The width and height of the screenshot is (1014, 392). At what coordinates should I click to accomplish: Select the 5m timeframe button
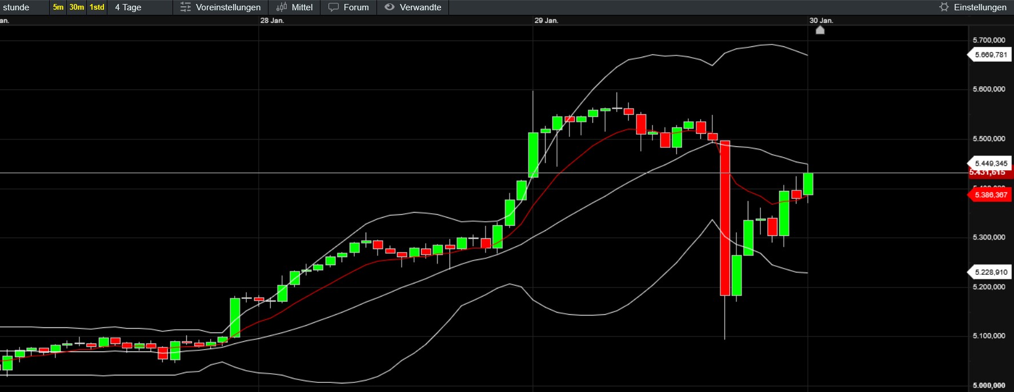(x=58, y=7)
